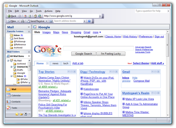This screenshot has width=176, height=128.
Task: Click the Search address books field
Action: (68, 21)
